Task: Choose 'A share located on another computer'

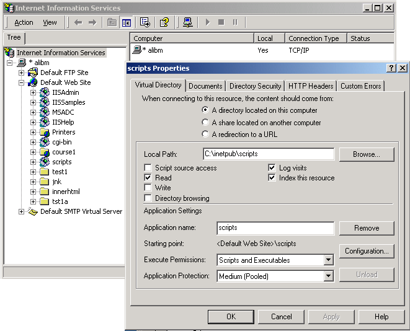Action: pyautogui.click(x=205, y=122)
